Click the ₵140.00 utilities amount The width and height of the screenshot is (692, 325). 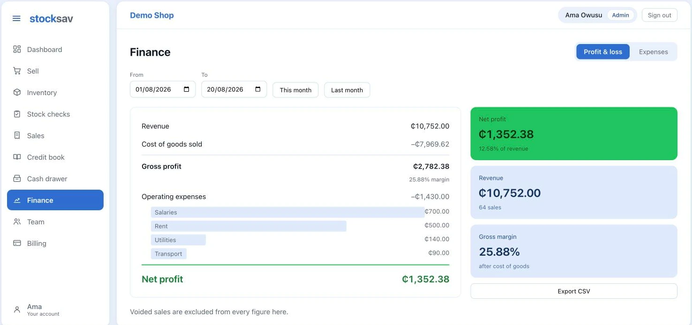tap(437, 239)
